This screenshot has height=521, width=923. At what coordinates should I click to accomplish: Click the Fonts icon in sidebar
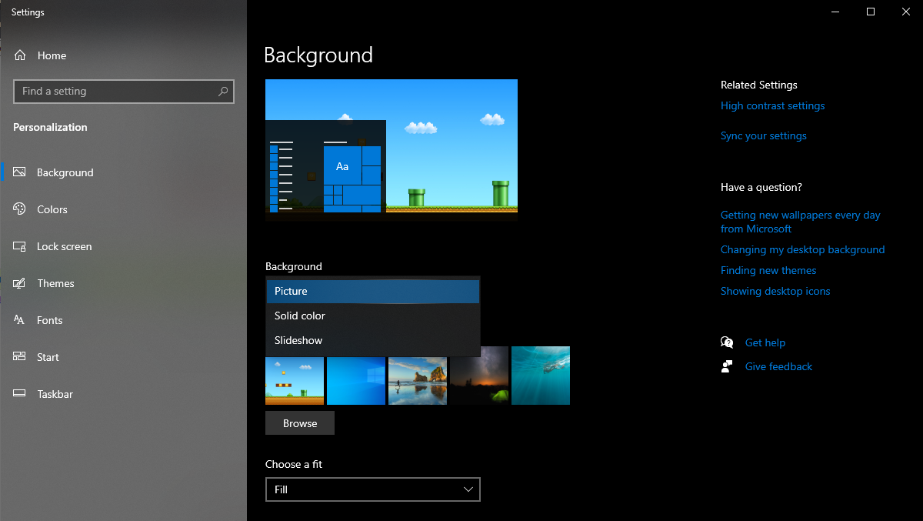click(x=20, y=320)
